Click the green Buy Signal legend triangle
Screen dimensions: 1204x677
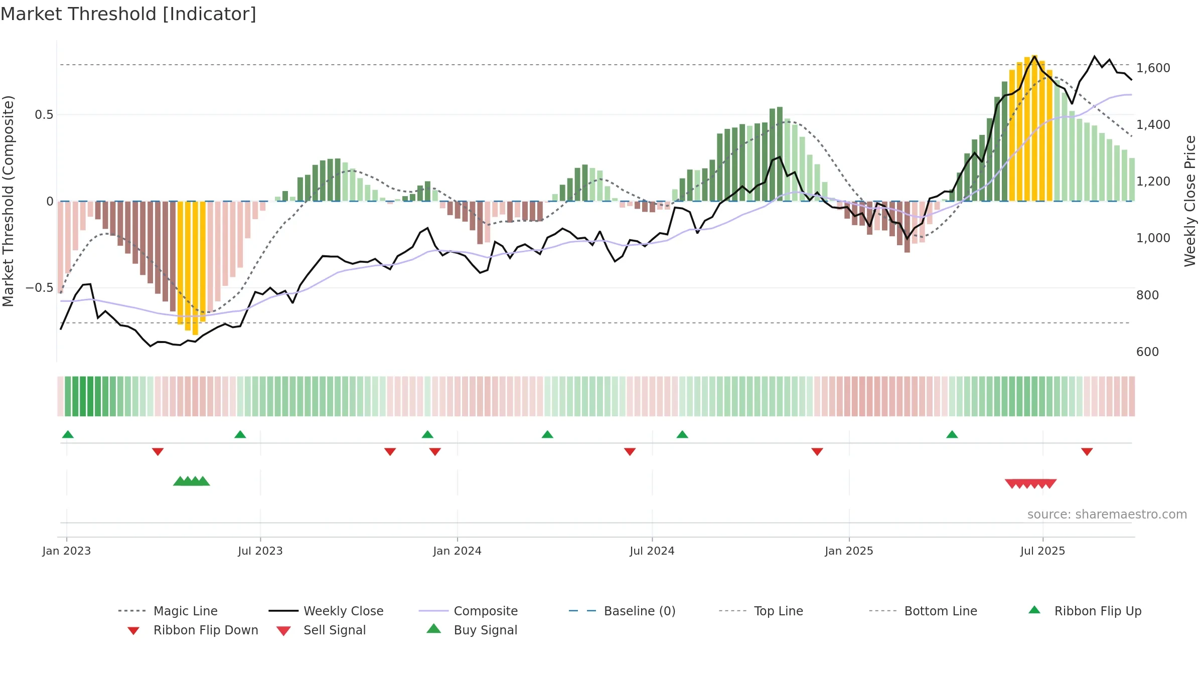click(434, 629)
